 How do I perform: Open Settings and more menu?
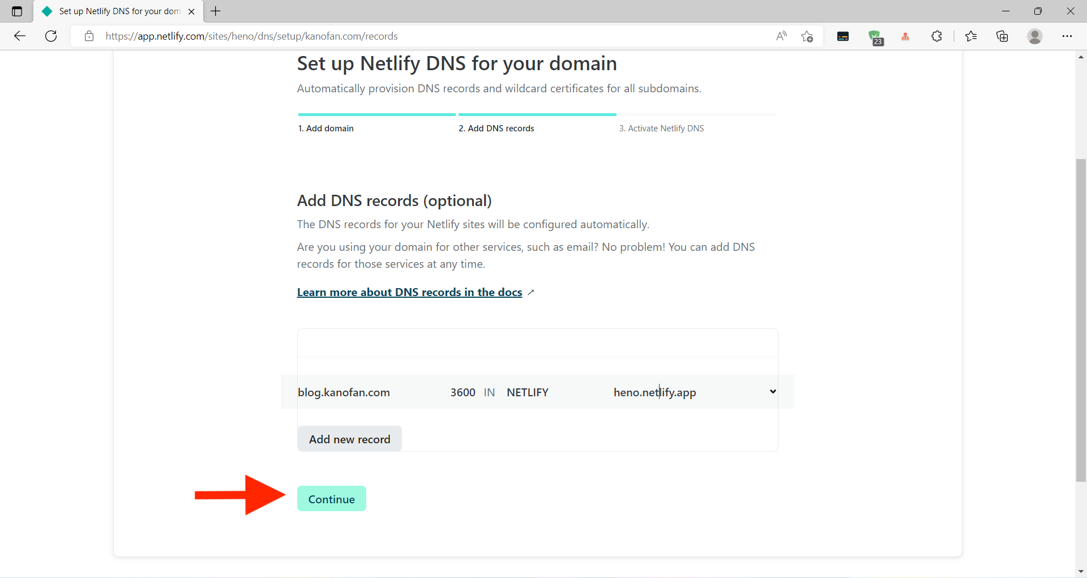click(x=1067, y=36)
